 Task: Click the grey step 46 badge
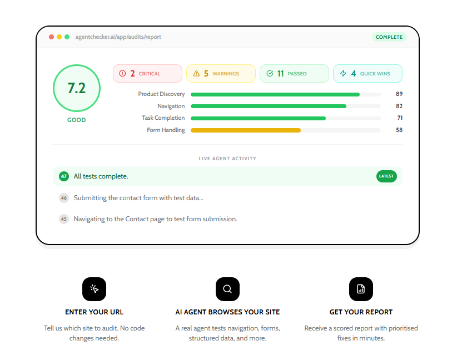coord(64,198)
